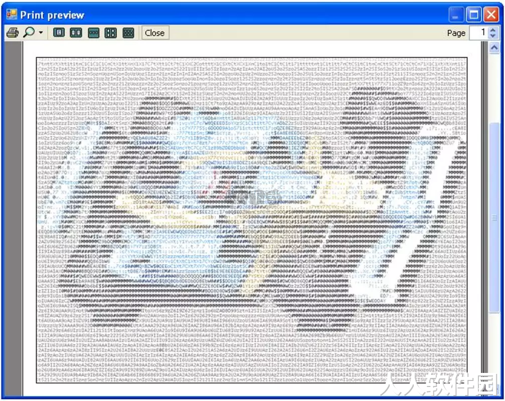This screenshot has height=401, width=505.
Task: Click the Print icon in the toolbar
Action: pos(13,33)
